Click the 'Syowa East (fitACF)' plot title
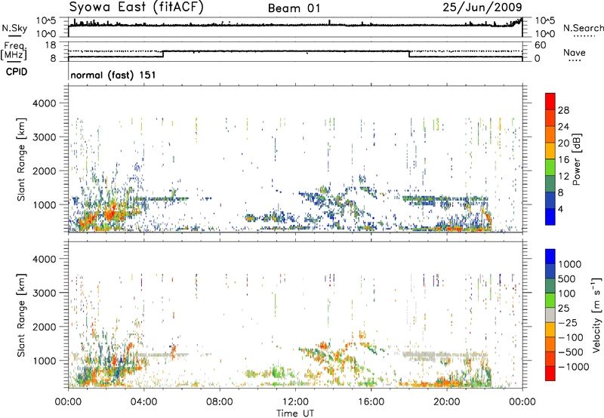Viewport: 604px width, 418px height. pyautogui.click(x=136, y=7)
